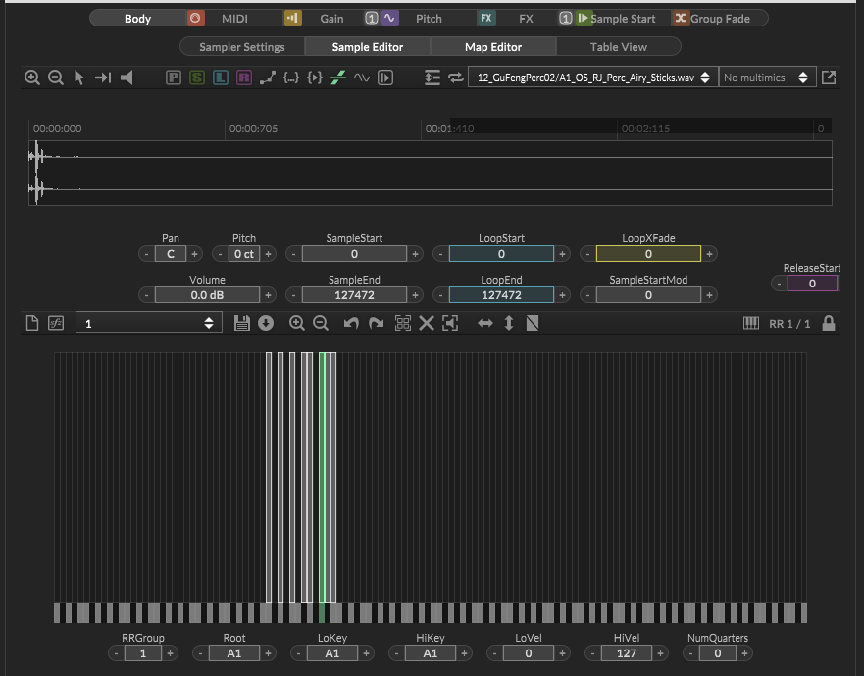Click the purple ReleaseStart value field
The height and width of the screenshot is (676, 864).
pyautogui.click(x=812, y=284)
